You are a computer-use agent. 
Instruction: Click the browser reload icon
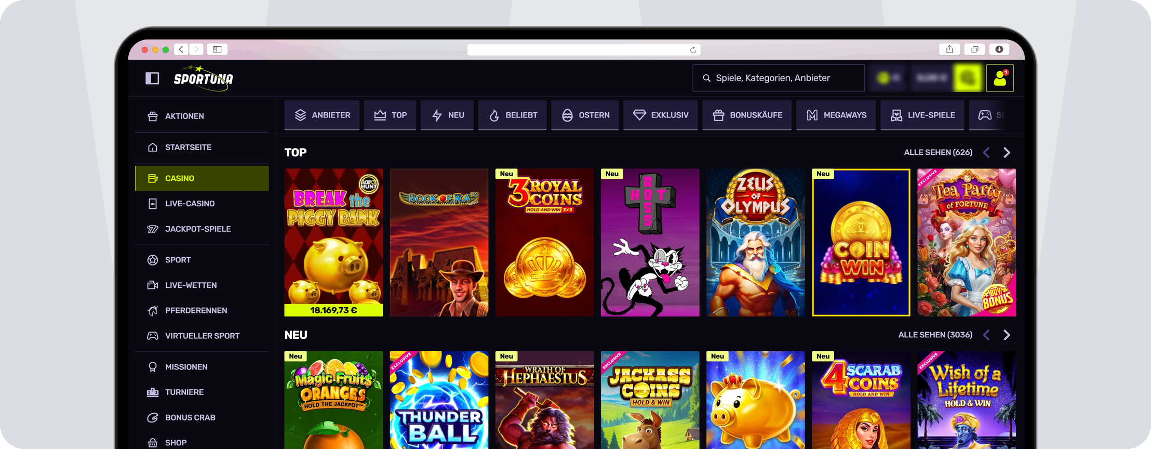693,50
